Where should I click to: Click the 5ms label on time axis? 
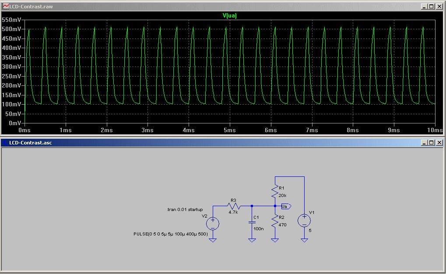(x=230, y=130)
